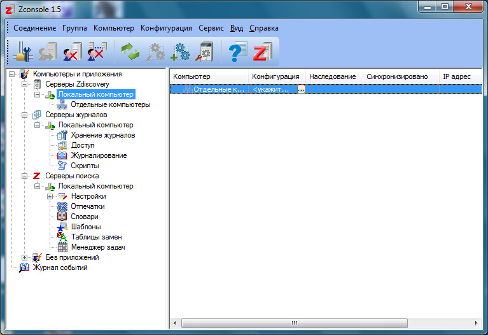
Task: Collapse the Серверы журналов node
Action: tap(25, 115)
